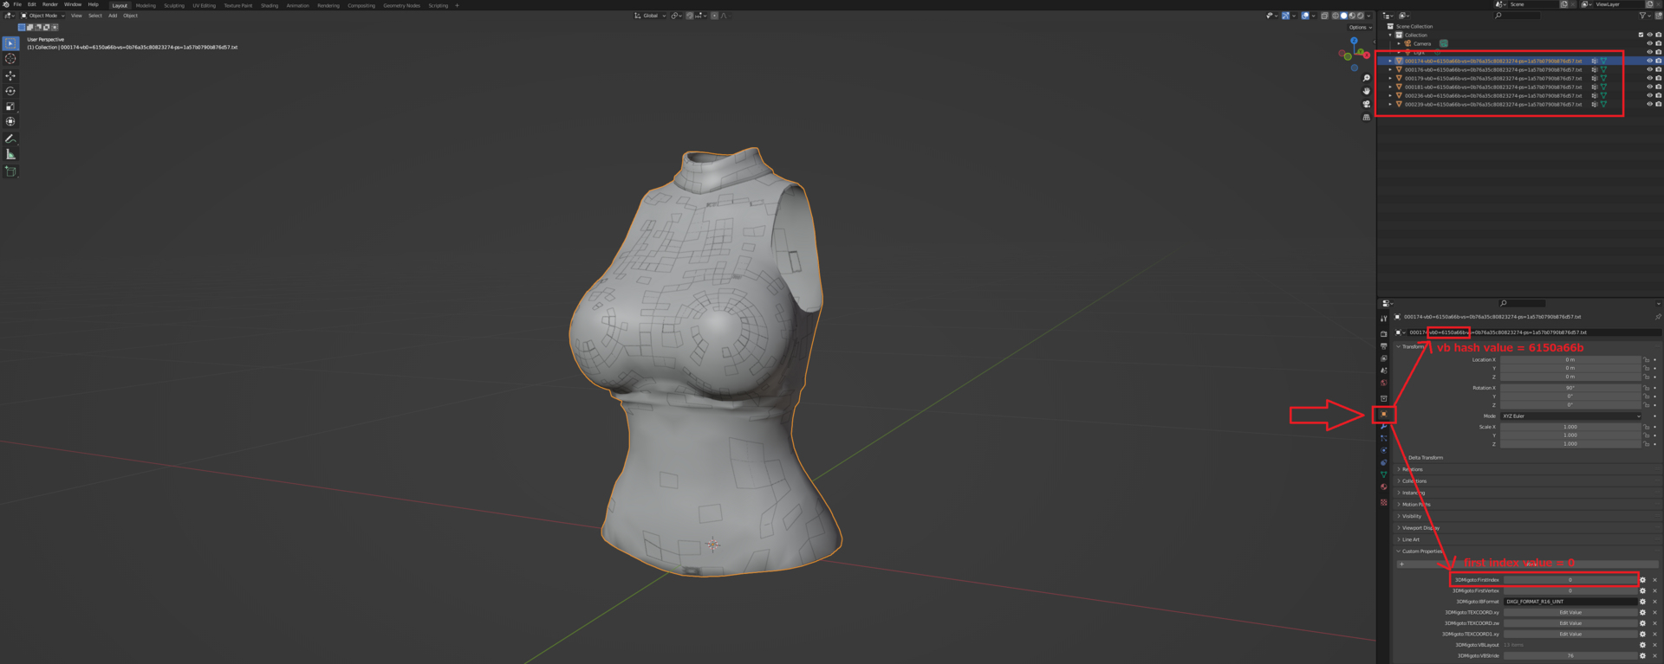The width and height of the screenshot is (1664, 664).
Task: Uncheck Collection exclude checkbox in outliner
Action: 1641,35
